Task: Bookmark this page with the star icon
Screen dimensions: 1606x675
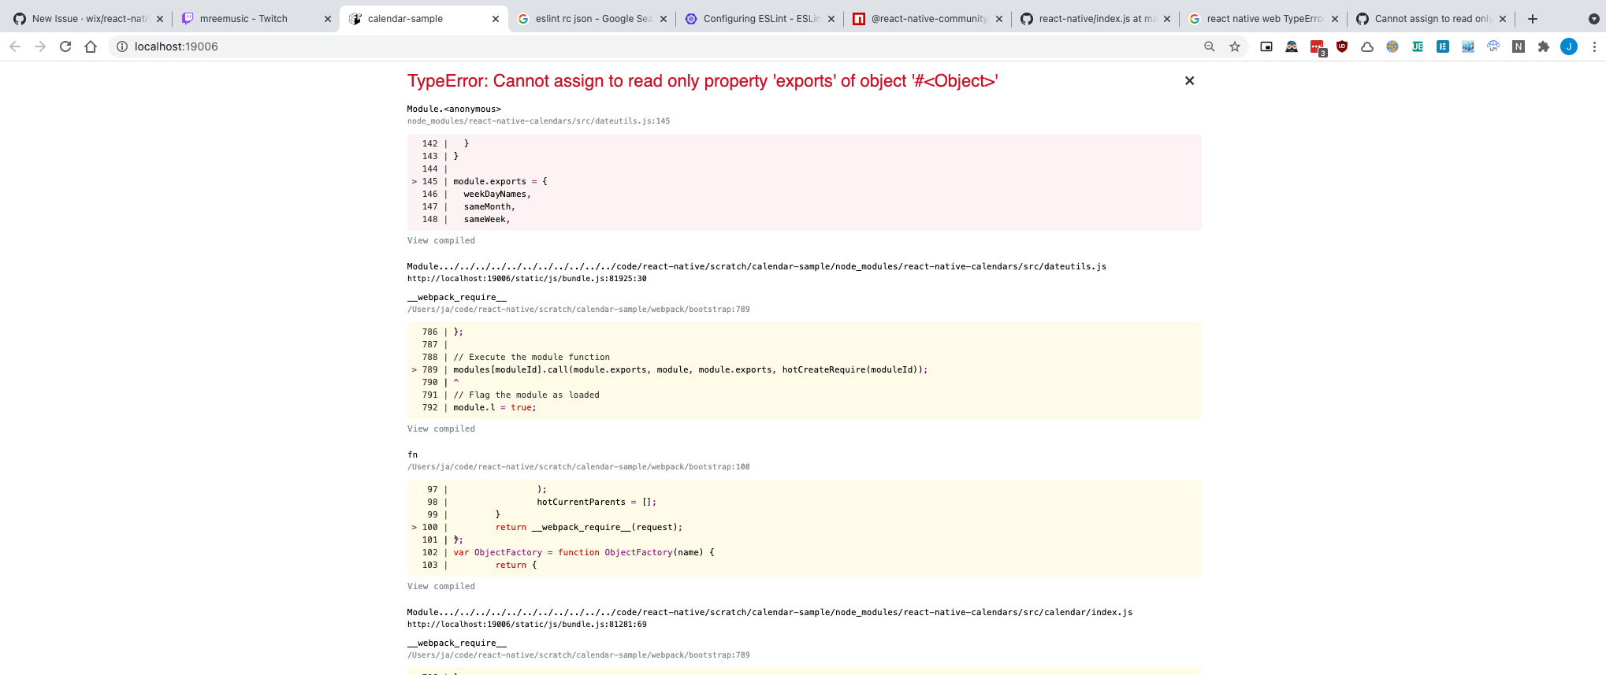Action: [1235, 46]
